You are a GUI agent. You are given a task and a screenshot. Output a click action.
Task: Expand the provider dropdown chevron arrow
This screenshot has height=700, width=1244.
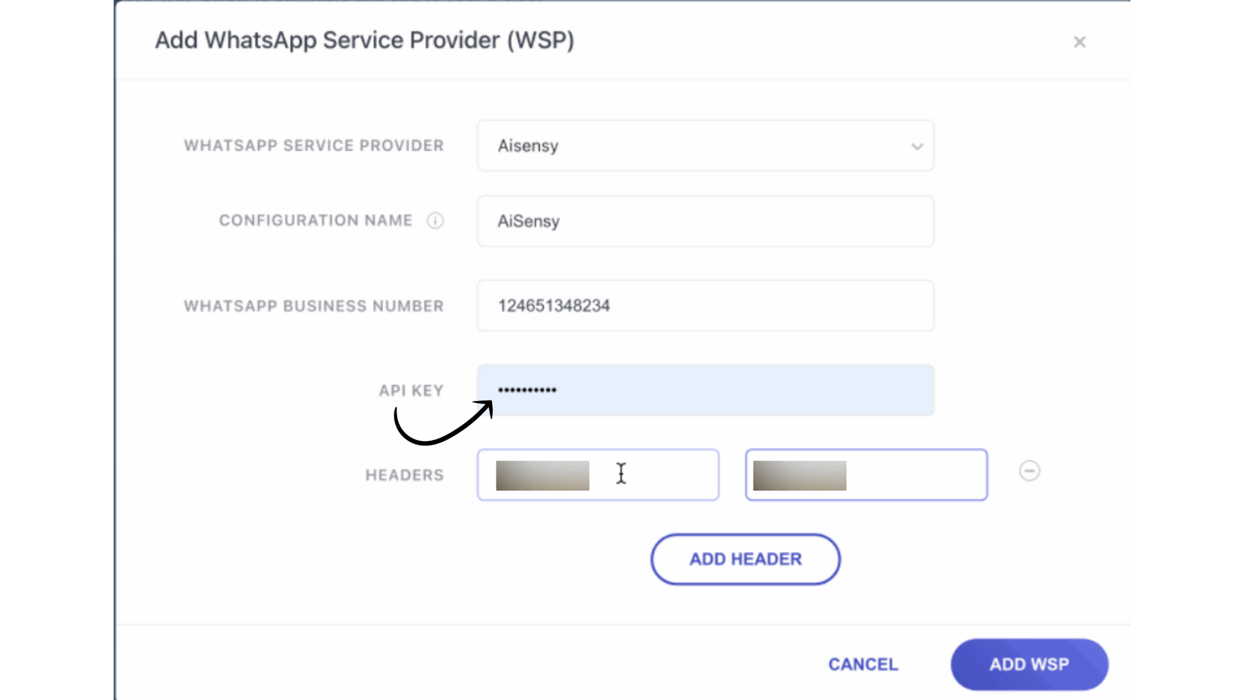[x=917, y=147]
